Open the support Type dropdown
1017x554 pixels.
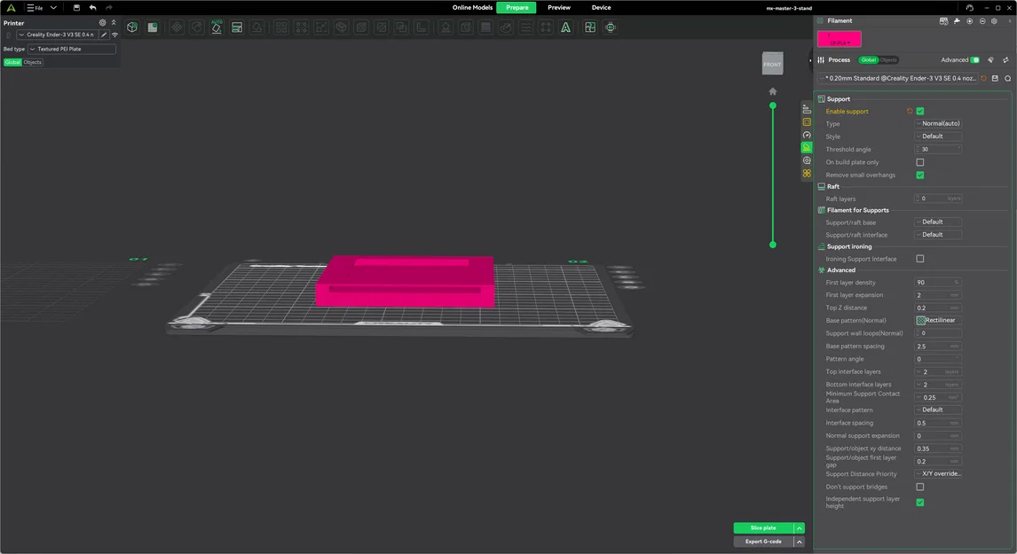click(x=938, y=124)
